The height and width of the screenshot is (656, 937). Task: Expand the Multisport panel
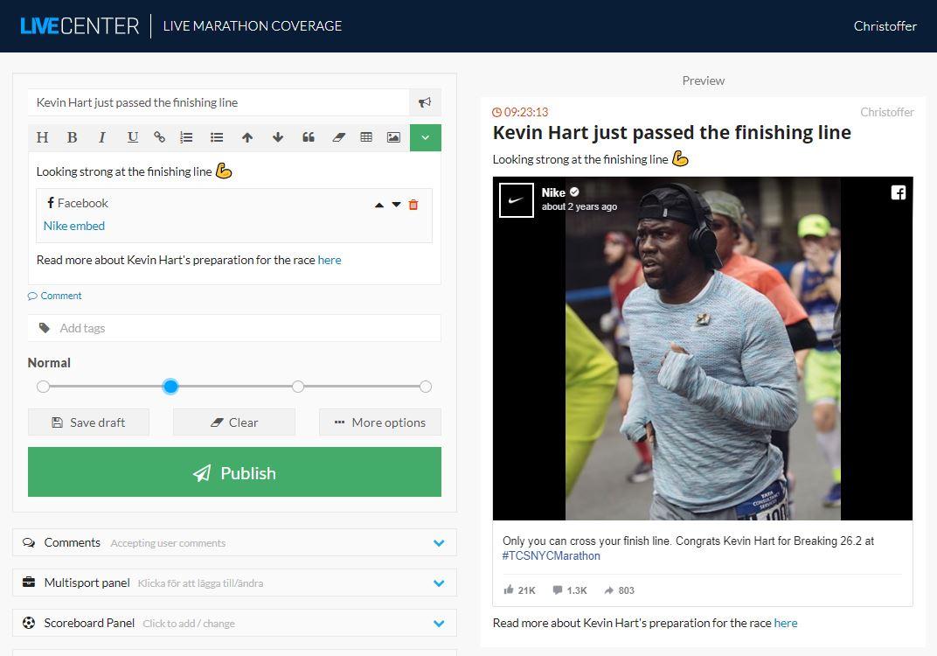click(x=439, y=583)
